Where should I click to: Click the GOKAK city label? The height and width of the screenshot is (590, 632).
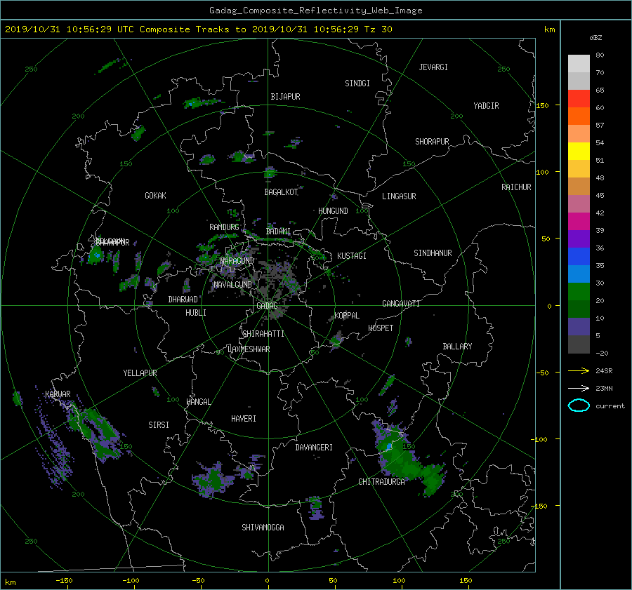point(156,196)
